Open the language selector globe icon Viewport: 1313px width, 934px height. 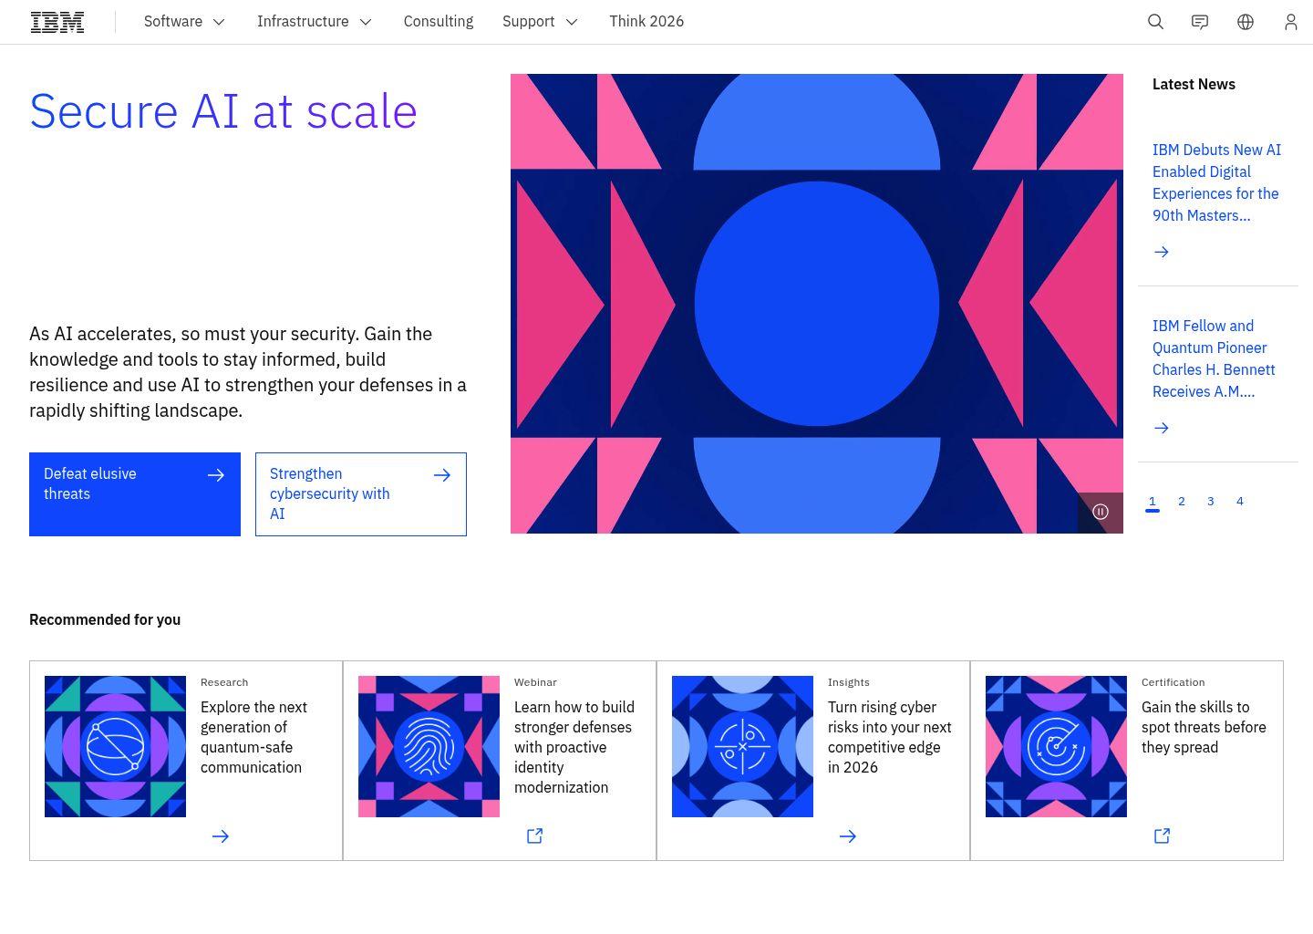[1245, 21]
